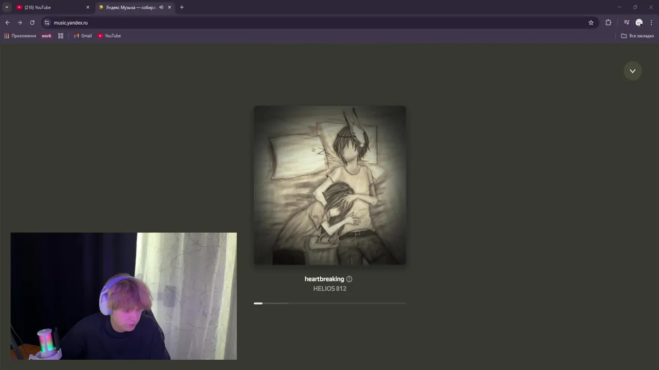
Task: Open the tab groups grid icon
Action: [x=61, y=36]
